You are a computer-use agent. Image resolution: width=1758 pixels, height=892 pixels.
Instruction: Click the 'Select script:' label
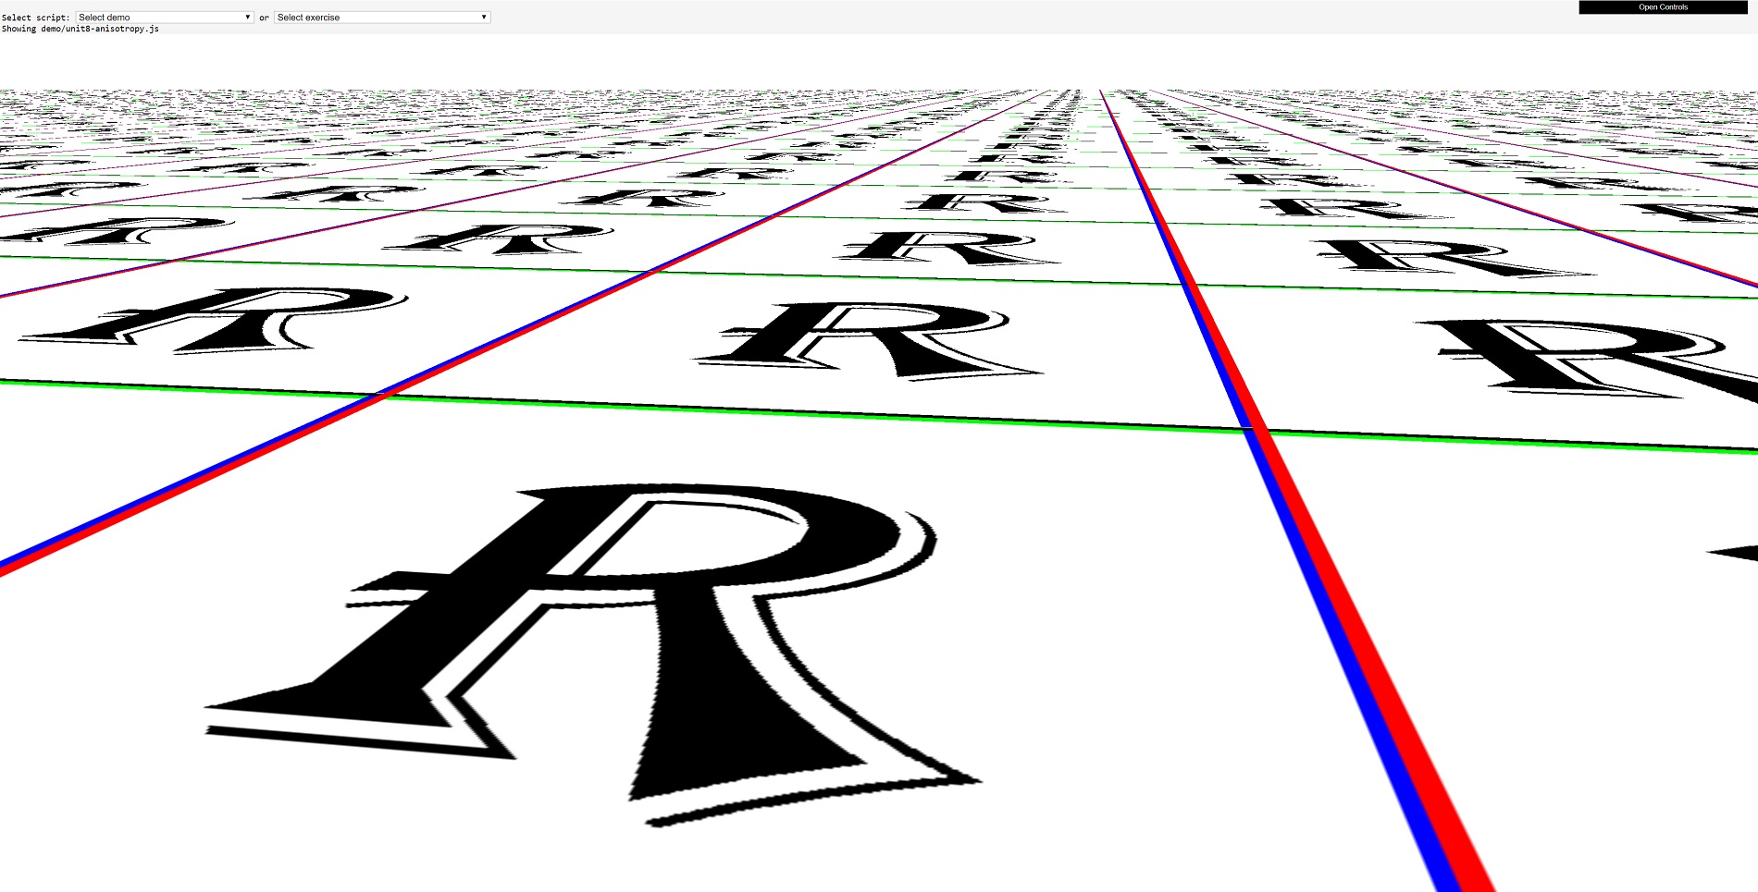tap(36, 18)
